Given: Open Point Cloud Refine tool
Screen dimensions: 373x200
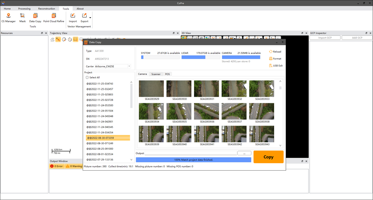Looking at the screenshot, I should point(54,16).
